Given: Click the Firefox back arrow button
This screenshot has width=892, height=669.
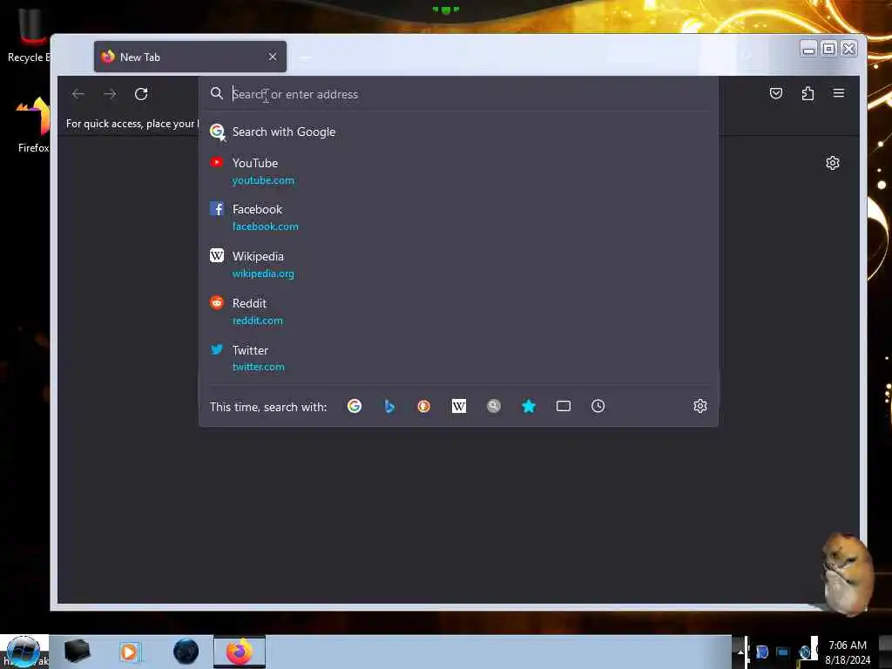Looking at the screenshot, I should (x=78, y=94).
